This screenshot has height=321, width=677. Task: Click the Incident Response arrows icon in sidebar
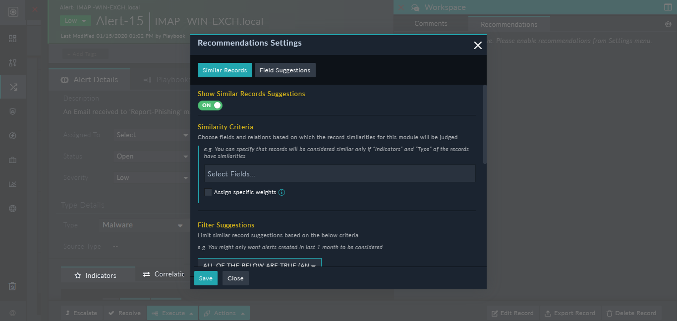point(12,87)
